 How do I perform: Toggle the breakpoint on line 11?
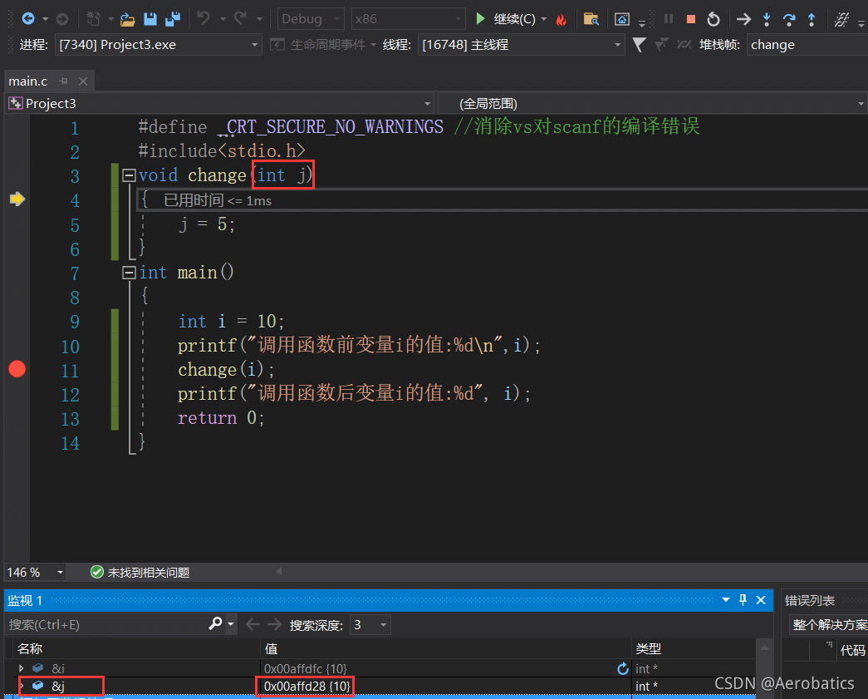17,369
